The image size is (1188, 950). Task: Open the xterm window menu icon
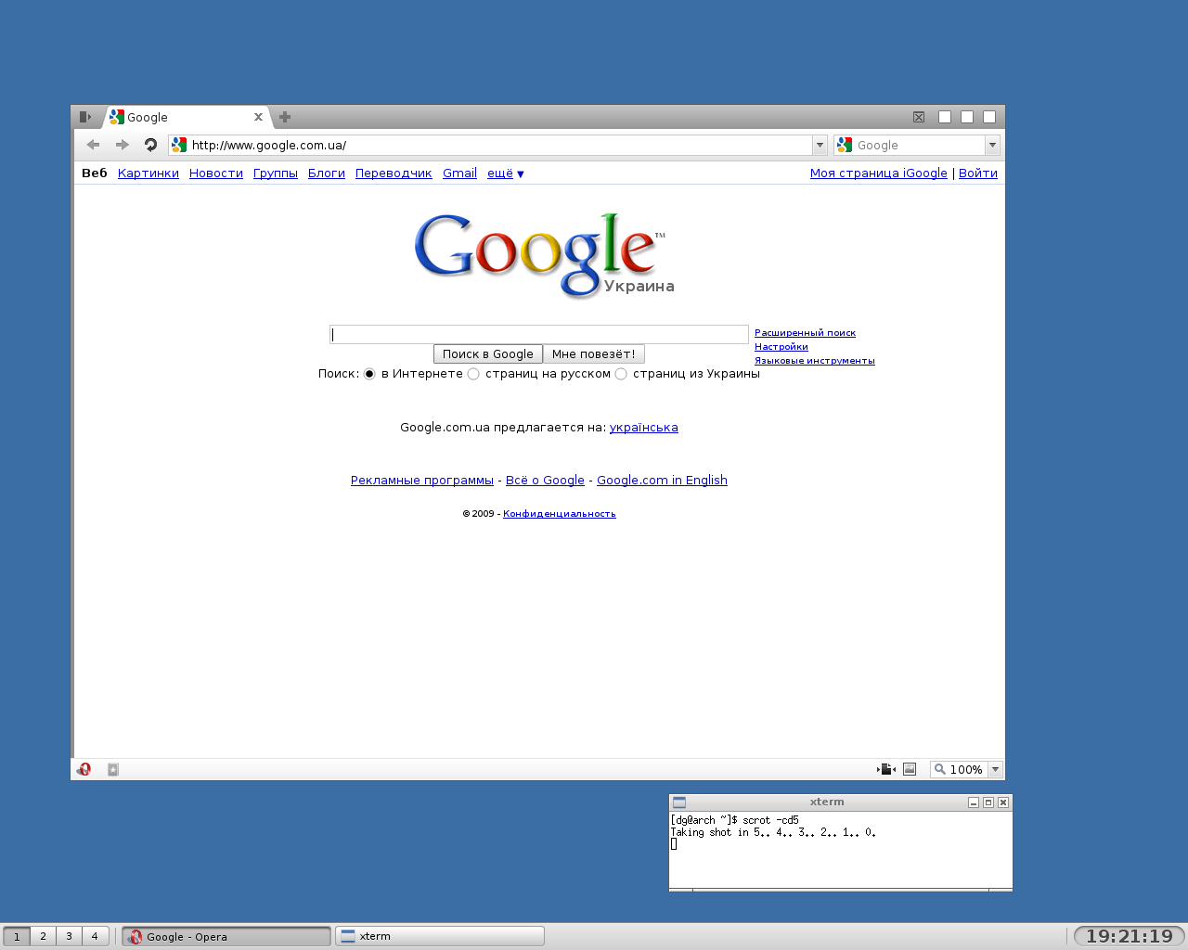(x=679, y=802)
